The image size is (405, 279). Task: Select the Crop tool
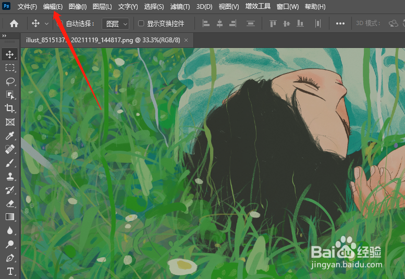point(10,108)
